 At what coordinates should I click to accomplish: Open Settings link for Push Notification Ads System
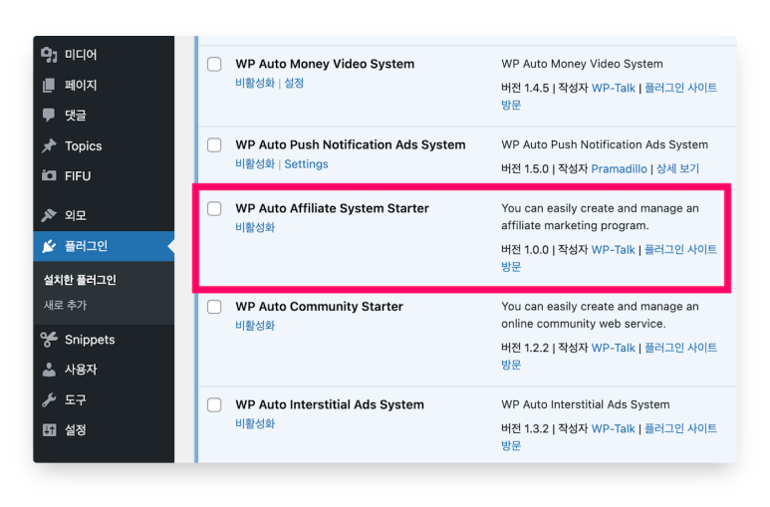306,164
